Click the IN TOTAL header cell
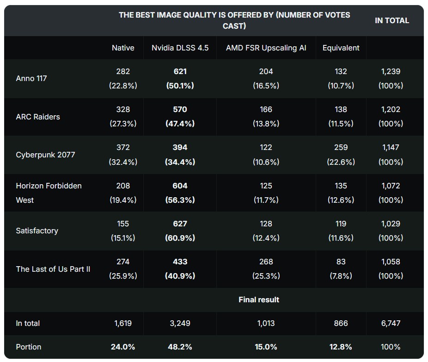This screenshot has width=428, height=362. 391,20
